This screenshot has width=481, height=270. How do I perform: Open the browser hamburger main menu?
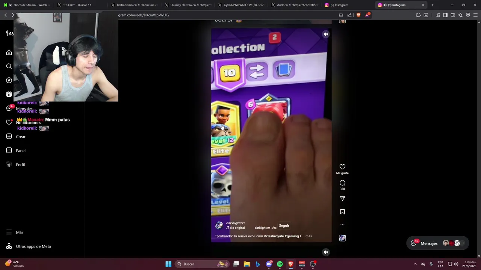(x=475, y=15)
